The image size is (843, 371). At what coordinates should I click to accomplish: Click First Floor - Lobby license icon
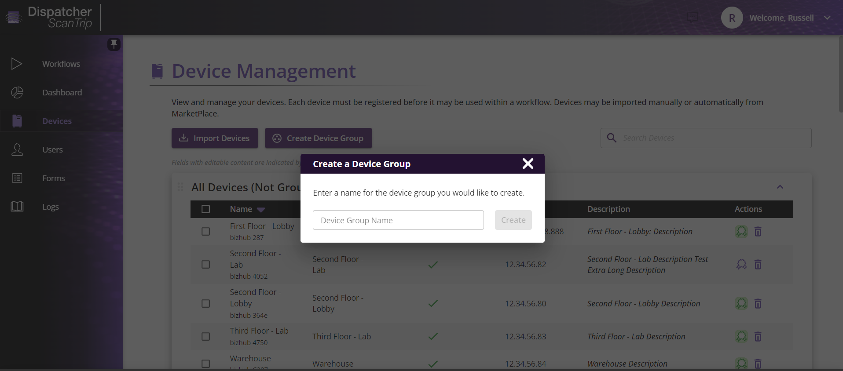[x=741, y=231]
